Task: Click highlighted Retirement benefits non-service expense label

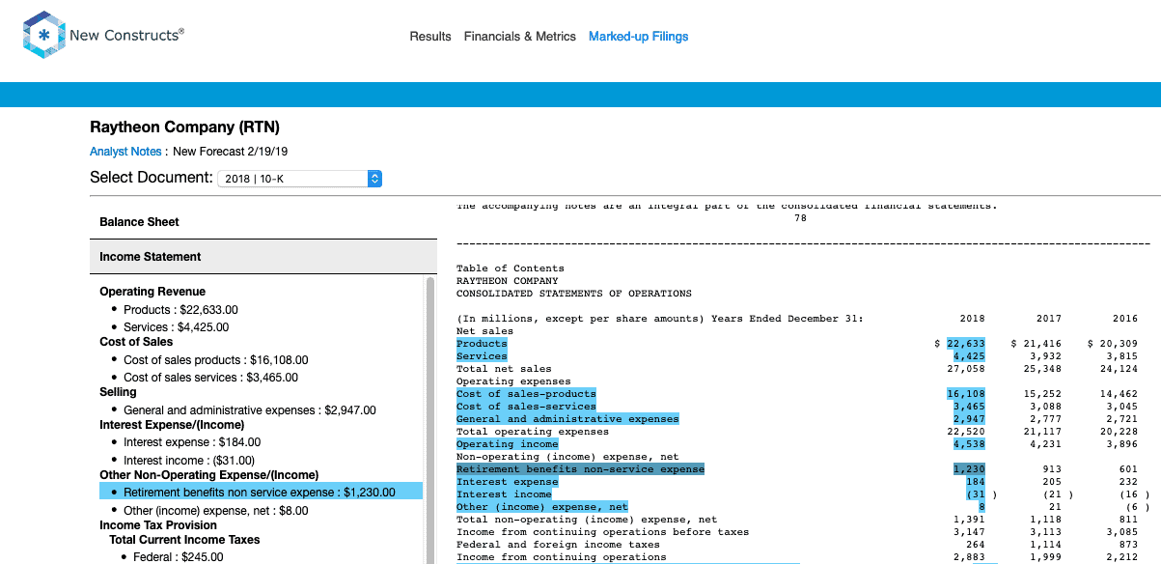Action: pyautogui.click(x=580, y=469)
